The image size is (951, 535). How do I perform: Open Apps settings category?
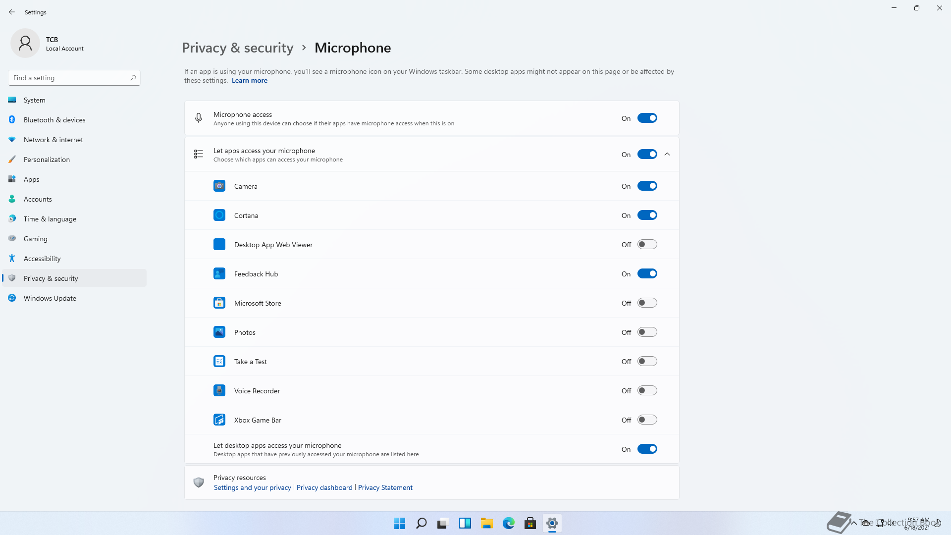click(74, 179)
